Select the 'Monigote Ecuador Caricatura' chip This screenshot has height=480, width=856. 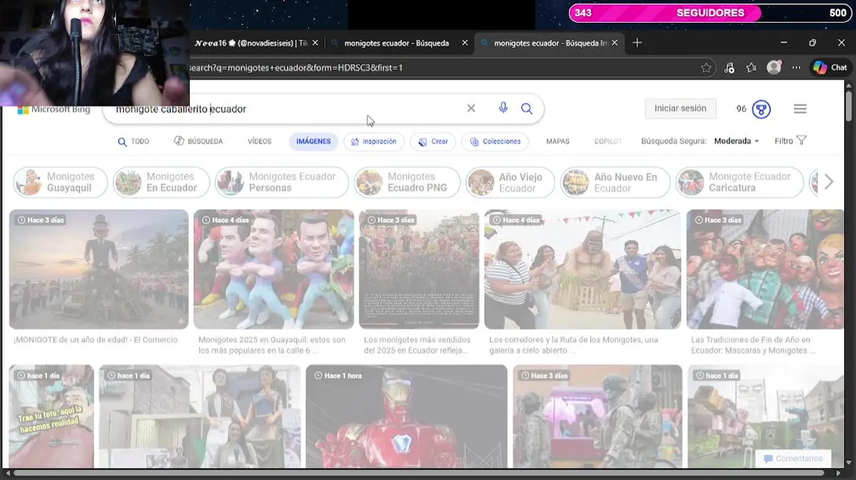(x=739, y=182)
